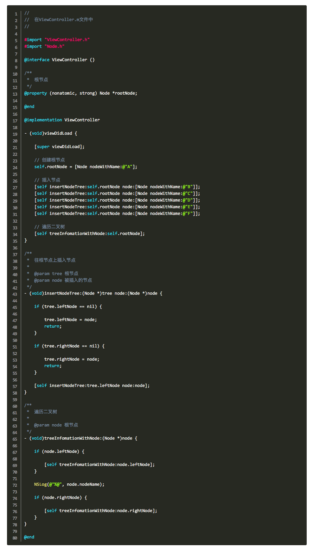Click line number 43 in the gutter
Screen dimensions: 313x552
coord(15,294)
